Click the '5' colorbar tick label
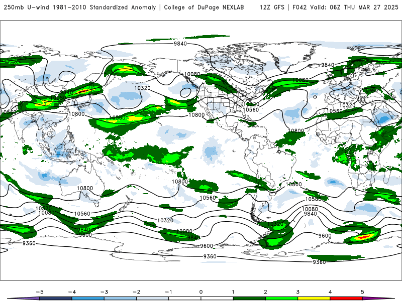402x301 pixels. click(x=362, y=292)
